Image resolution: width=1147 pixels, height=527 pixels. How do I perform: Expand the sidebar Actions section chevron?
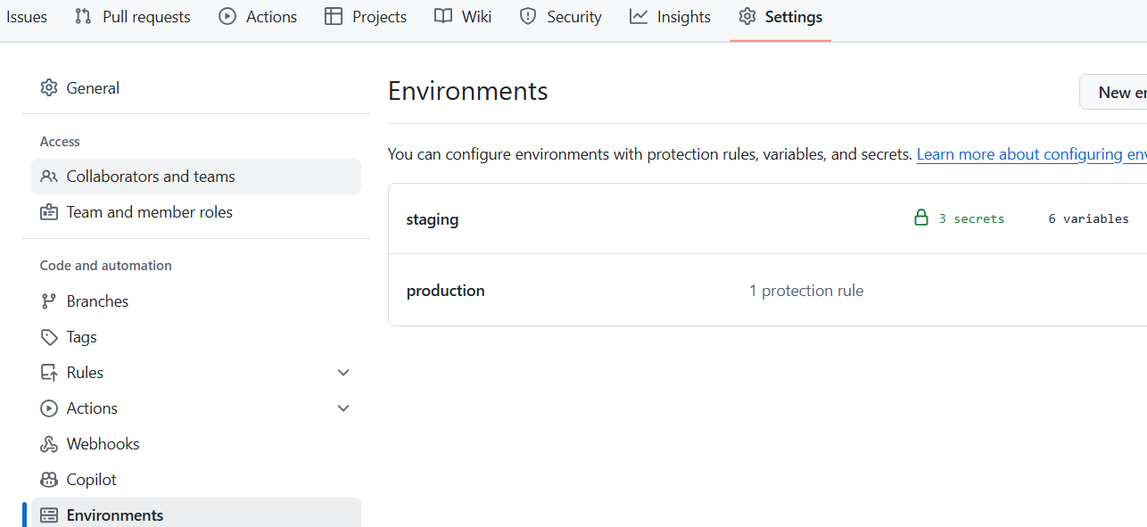(343, 408)
